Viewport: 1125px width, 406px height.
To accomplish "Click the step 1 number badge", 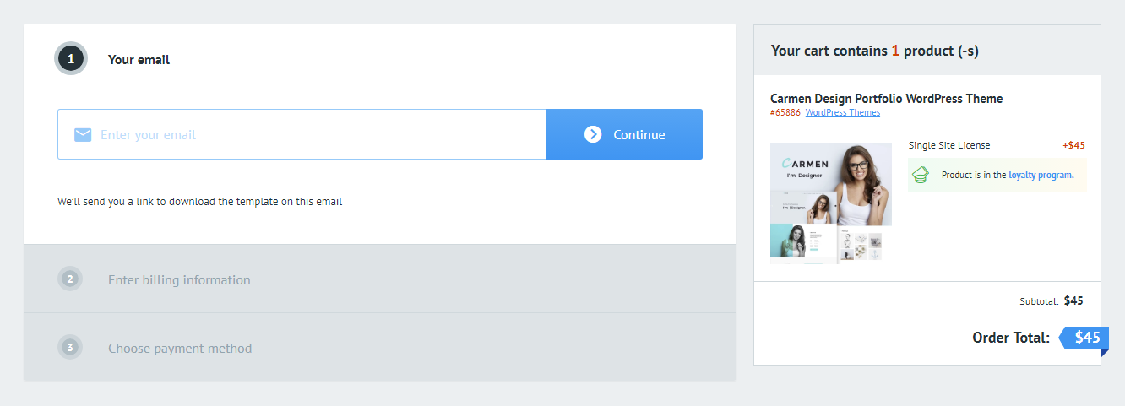I will pyautogui.click(x=71, y=59).
